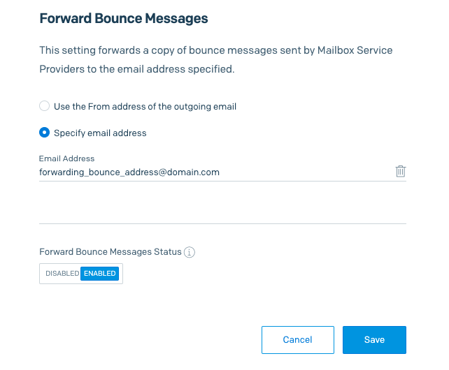Click the 'Forward Bounce Messages Status' label text

pyautogui.click(x=111, y=252)
